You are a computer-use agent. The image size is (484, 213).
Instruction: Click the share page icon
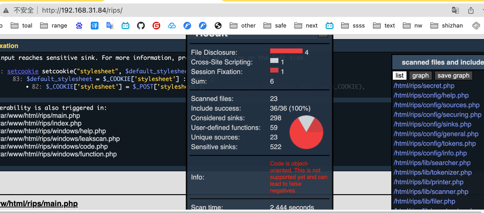471,10
